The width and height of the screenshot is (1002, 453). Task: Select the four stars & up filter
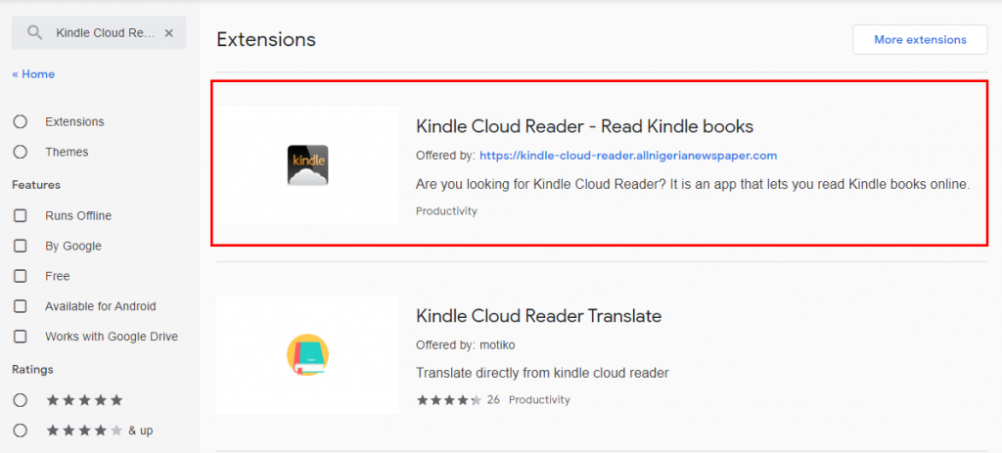pyautogui.click(x=21, y=430)
